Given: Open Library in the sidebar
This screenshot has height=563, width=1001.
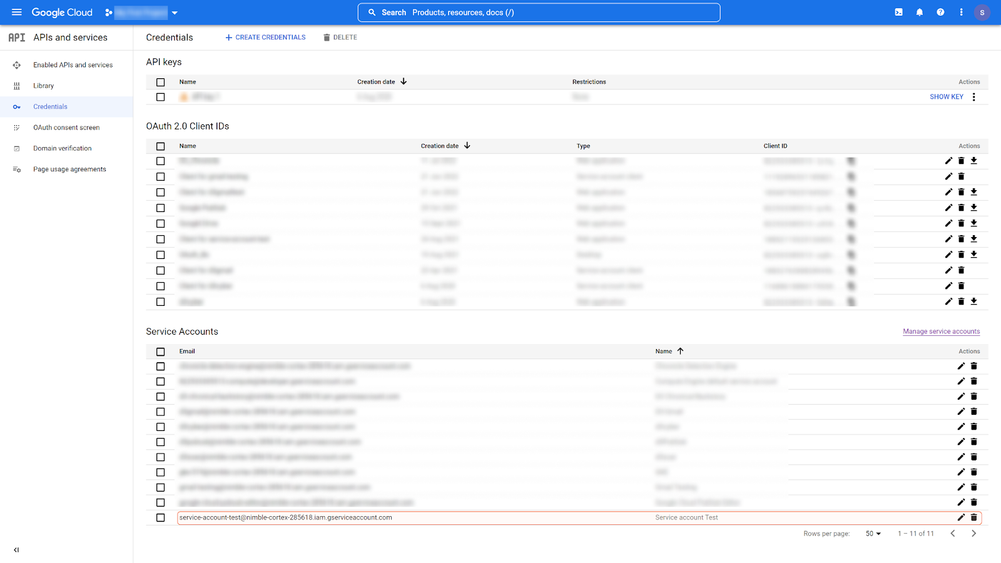Looking at the screenshot, I should click(43, 86).
